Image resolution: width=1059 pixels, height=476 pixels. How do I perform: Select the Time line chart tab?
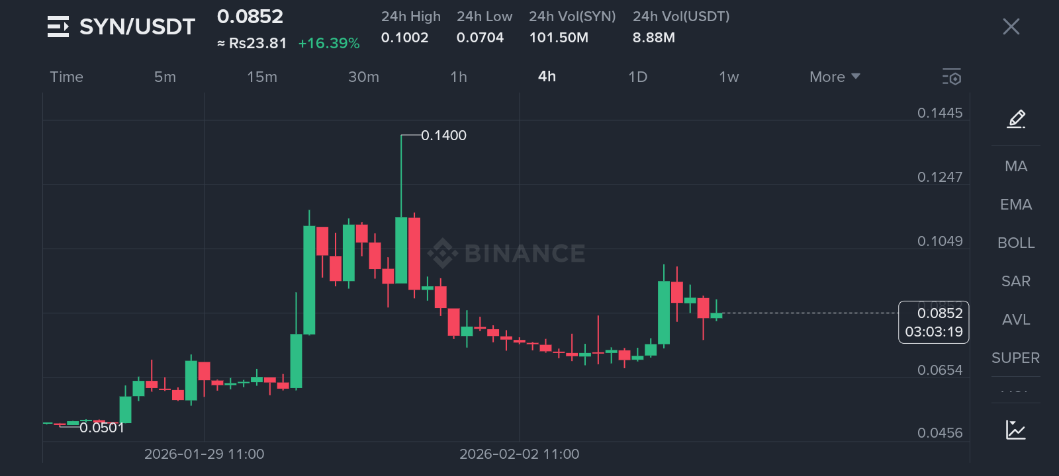[x=67, y=77]
